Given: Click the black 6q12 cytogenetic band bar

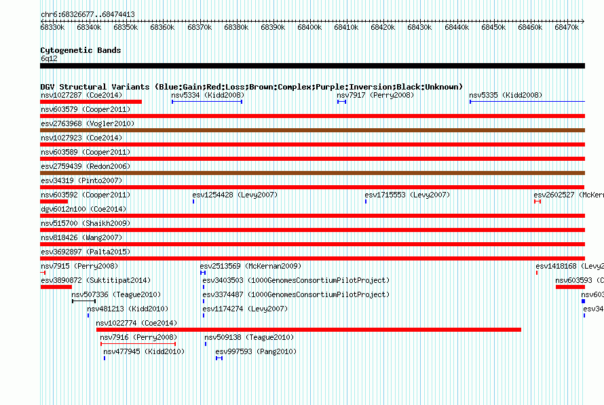Looking at the screenshot, I should coord(312,66).
